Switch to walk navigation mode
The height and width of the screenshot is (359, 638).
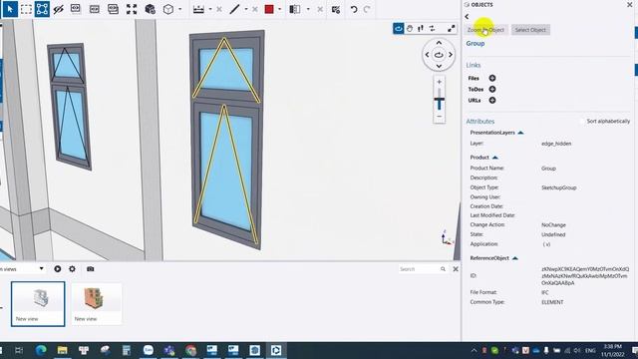(x=421, y=28)
